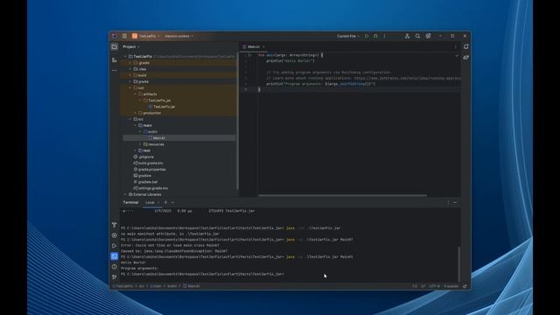Open Code With Me icon

click(x=407, y=36)
